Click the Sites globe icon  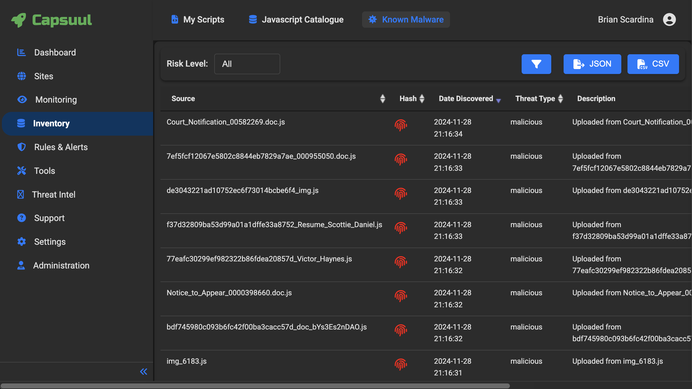click(x=21, y=76)
